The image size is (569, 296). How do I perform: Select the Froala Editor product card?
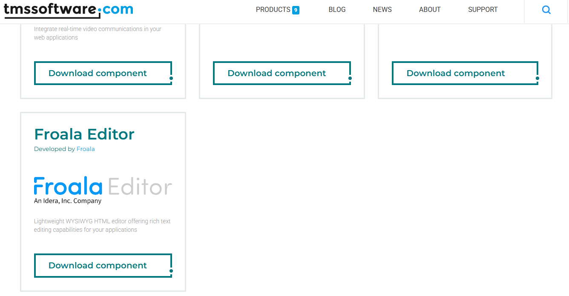103,201
